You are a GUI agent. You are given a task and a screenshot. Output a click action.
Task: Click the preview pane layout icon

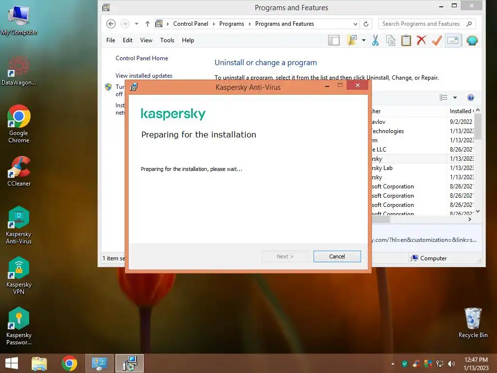[x=333, y=41]
